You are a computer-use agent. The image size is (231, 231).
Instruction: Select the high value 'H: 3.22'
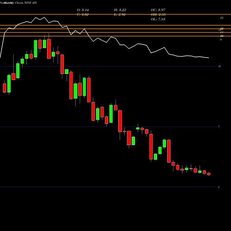point(120,10)
